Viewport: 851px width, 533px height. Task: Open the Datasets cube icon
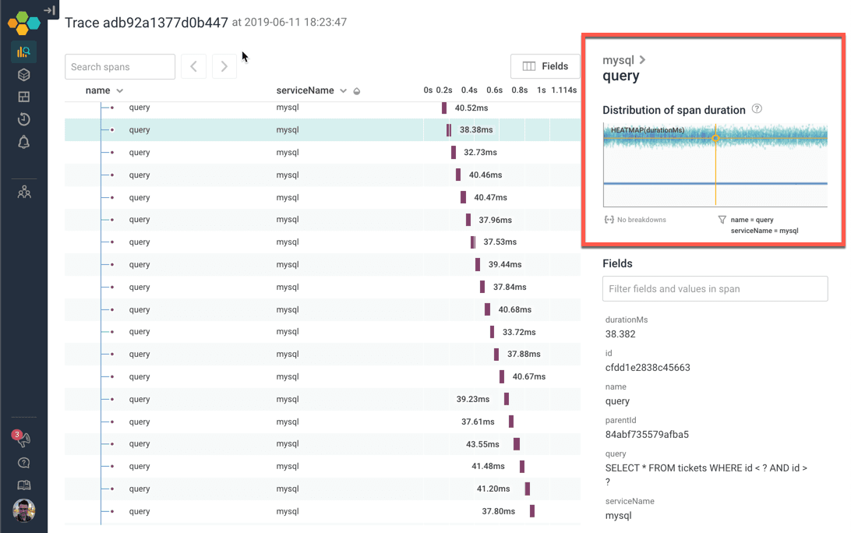(23, 75)
